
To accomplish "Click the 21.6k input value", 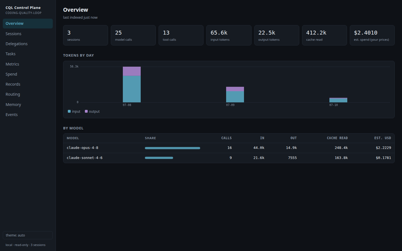I will 259,158.
